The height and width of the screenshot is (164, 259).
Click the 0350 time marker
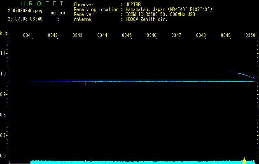(250, 35)
